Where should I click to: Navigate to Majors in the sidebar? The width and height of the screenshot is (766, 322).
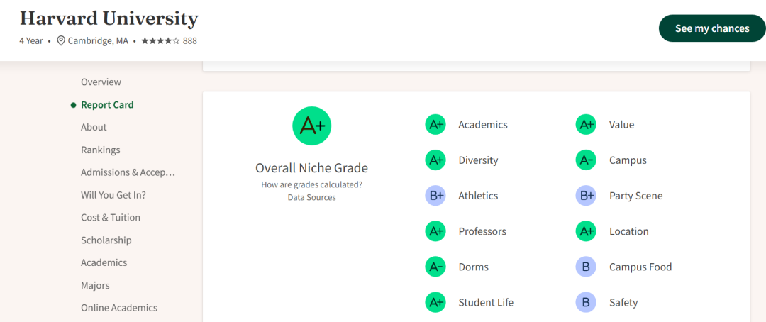point(95,285)
